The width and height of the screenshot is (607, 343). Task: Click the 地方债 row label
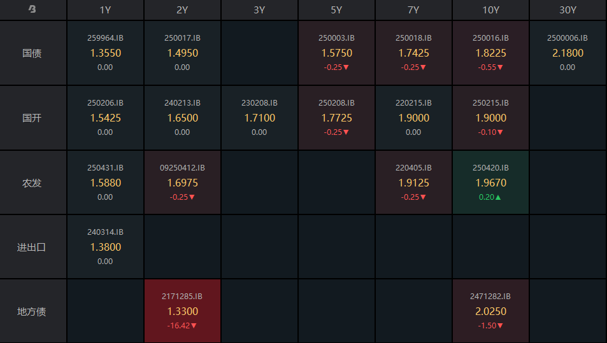32,312
